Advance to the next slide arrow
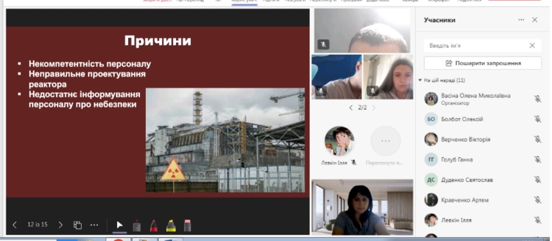The image size is (552, 241). click(x=61, y=225)
